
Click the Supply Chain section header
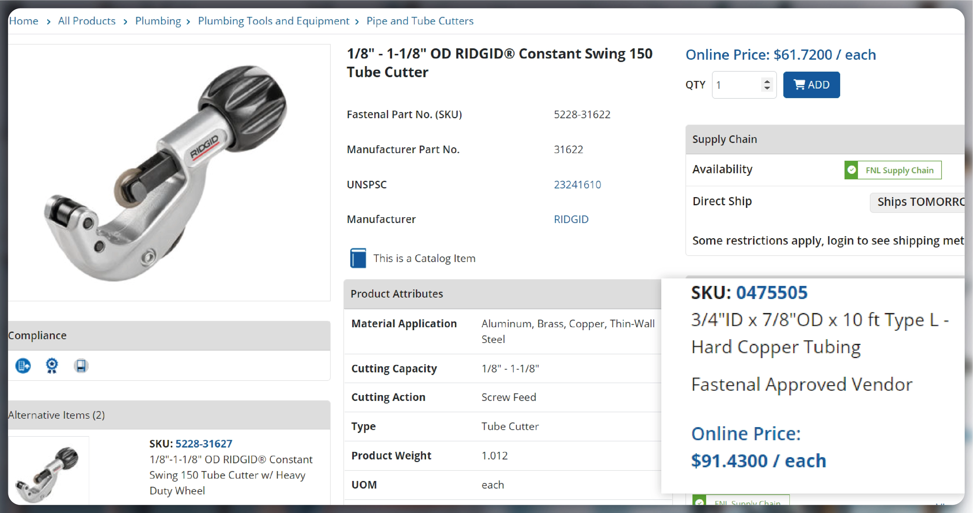click(x=825, y=139)
